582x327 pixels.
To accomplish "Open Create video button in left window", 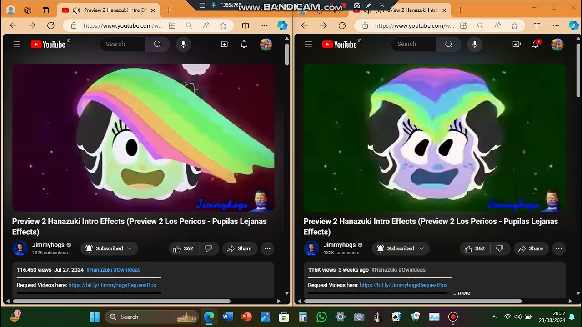I will [225, 44].
